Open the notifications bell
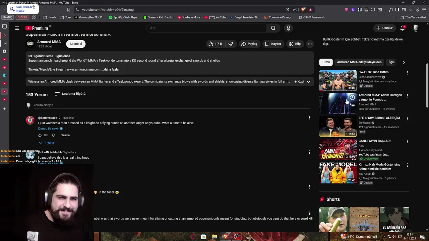Screen dimensions: 429x241 [x=403, y=28]
